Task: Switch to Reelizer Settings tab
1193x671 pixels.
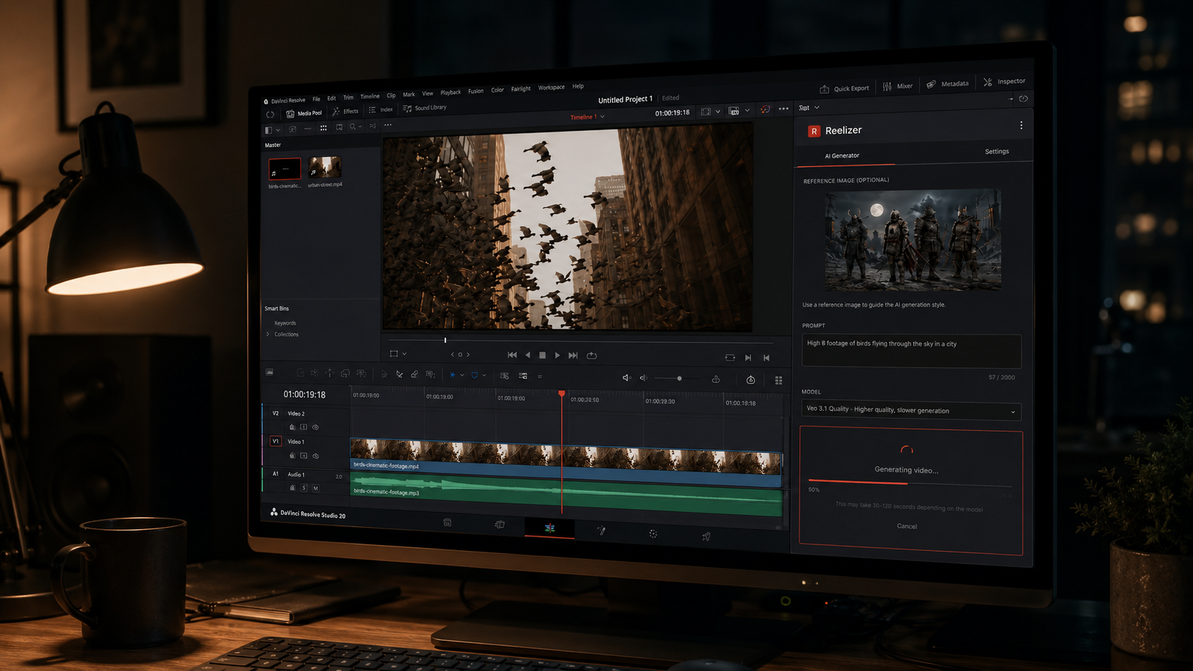Action: [x=997, y=151]
